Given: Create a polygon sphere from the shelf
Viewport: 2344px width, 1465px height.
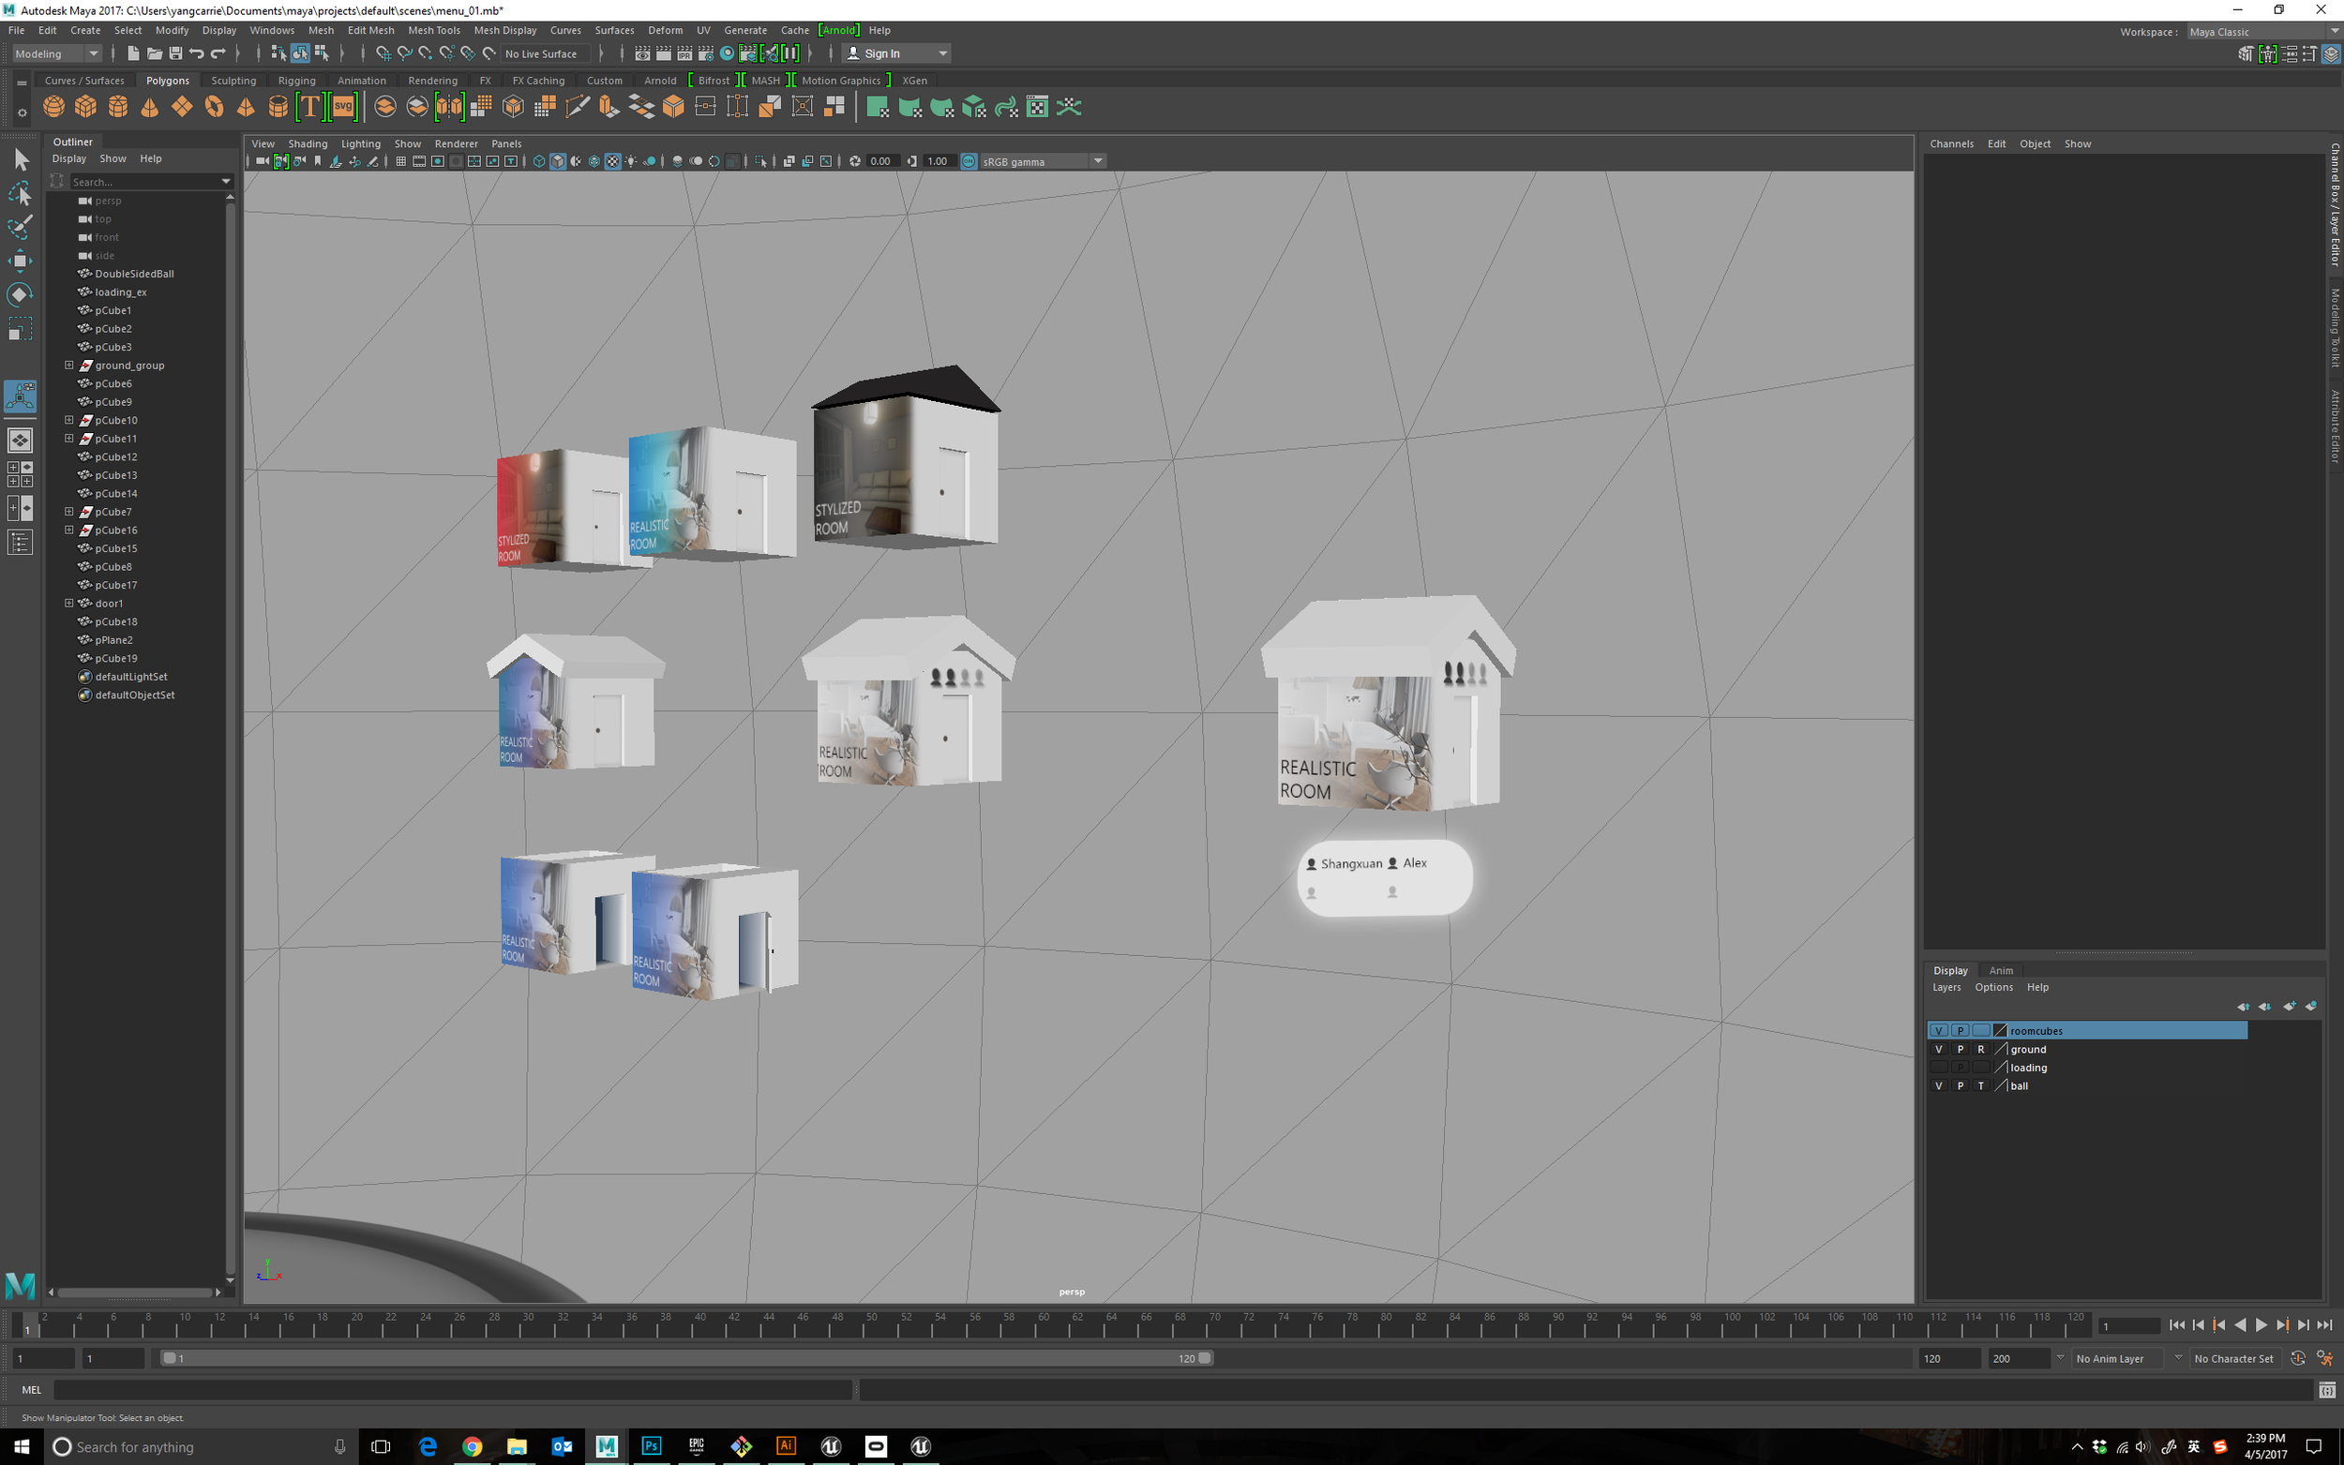Looking at the screenshot, I should (54, 107).
